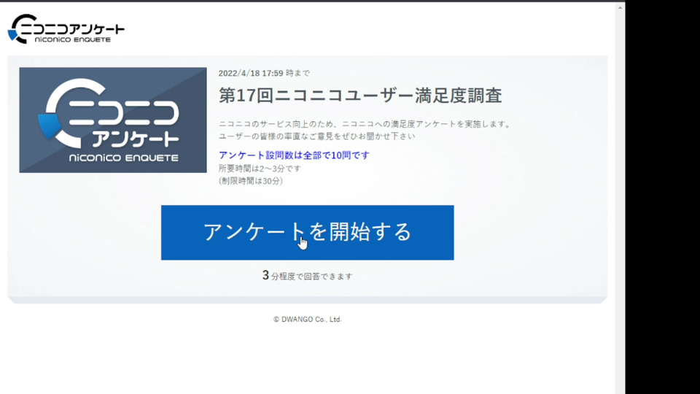Image resolution: width=700 pixels, height=394 pixels.
Task: Click the blue アンケート設問数は全部で10問です text
Action: 294,155
